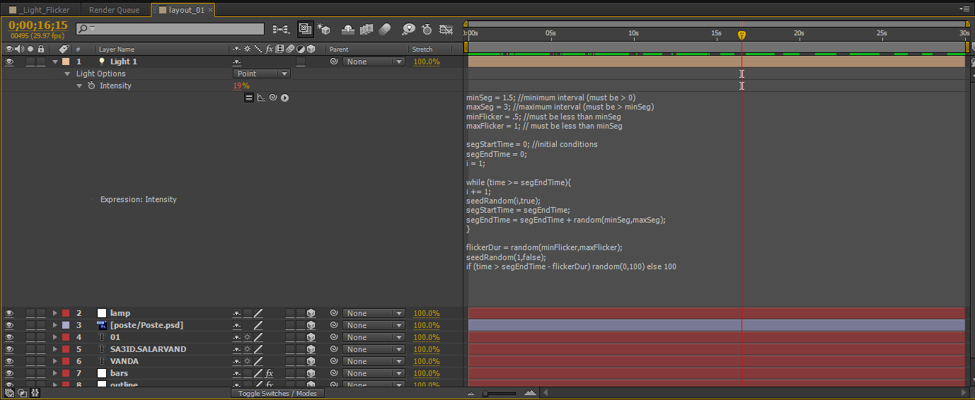This screenshot has width=975, height=400.
Task: Collapse the Light 1 layer triangle
Action: point(55,61)
